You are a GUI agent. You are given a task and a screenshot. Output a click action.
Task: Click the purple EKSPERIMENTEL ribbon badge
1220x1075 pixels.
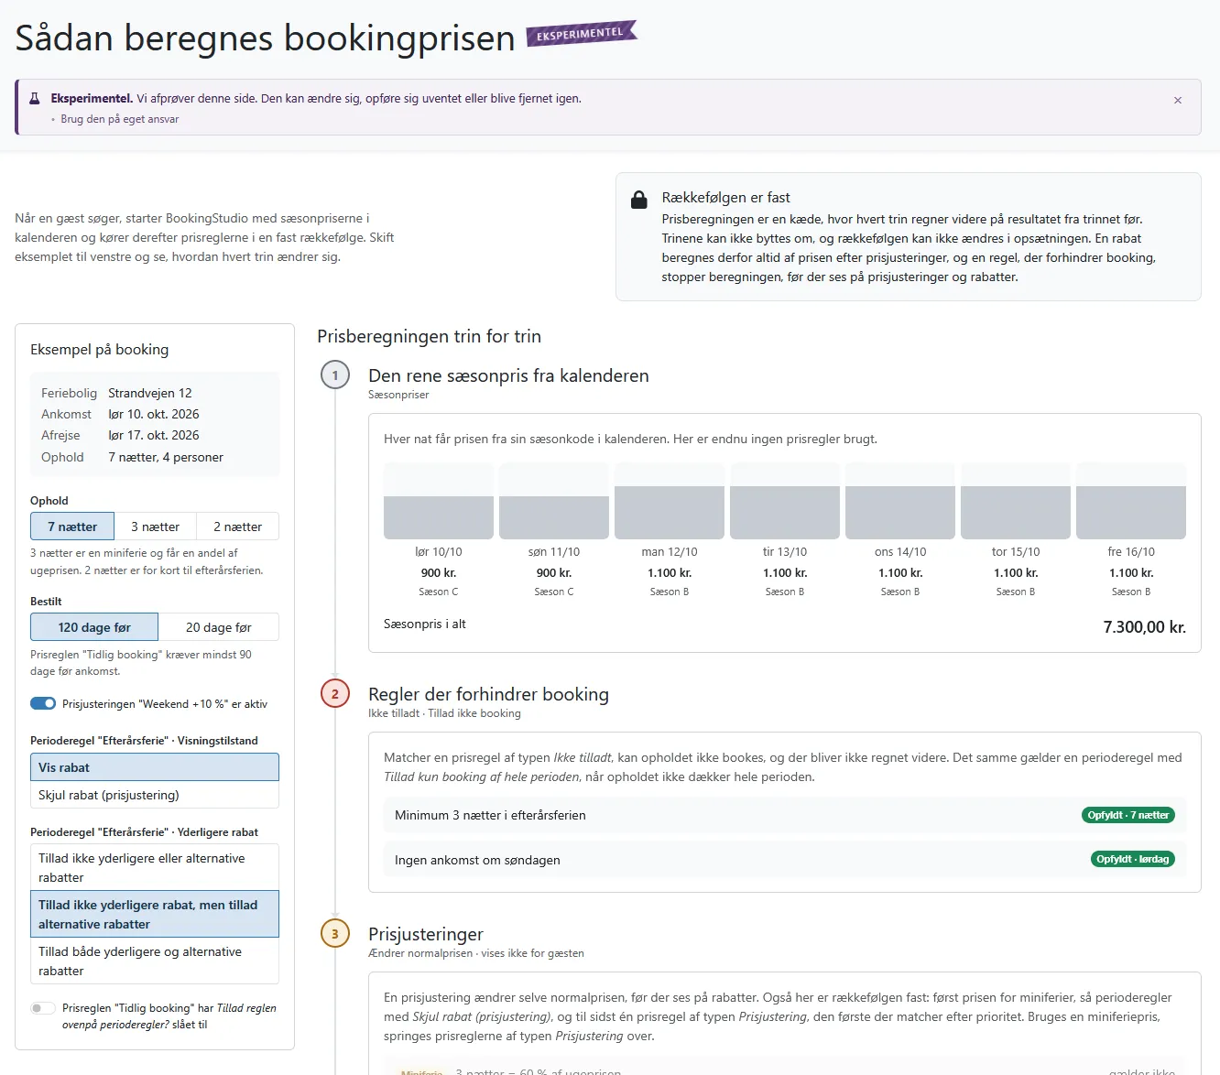pyautogui.click(x=581, y=34)
